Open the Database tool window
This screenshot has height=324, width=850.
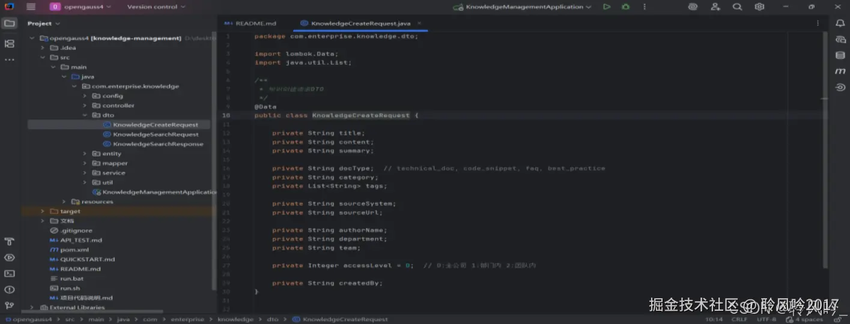(840, 55)
